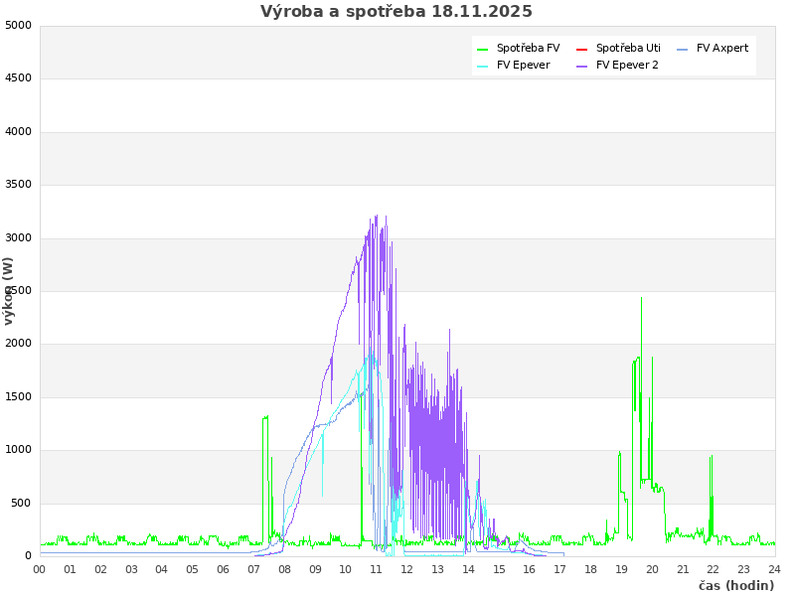Click the 3000 tick on the power axis
Viewport: 795px width, 596px height.
(19, 237)
